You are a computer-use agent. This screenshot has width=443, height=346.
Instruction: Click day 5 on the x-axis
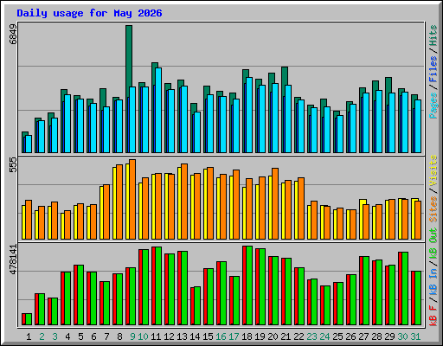(80, 336)
